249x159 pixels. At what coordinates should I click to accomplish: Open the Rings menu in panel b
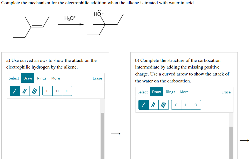pyautogui.click(x=170, y=92)
